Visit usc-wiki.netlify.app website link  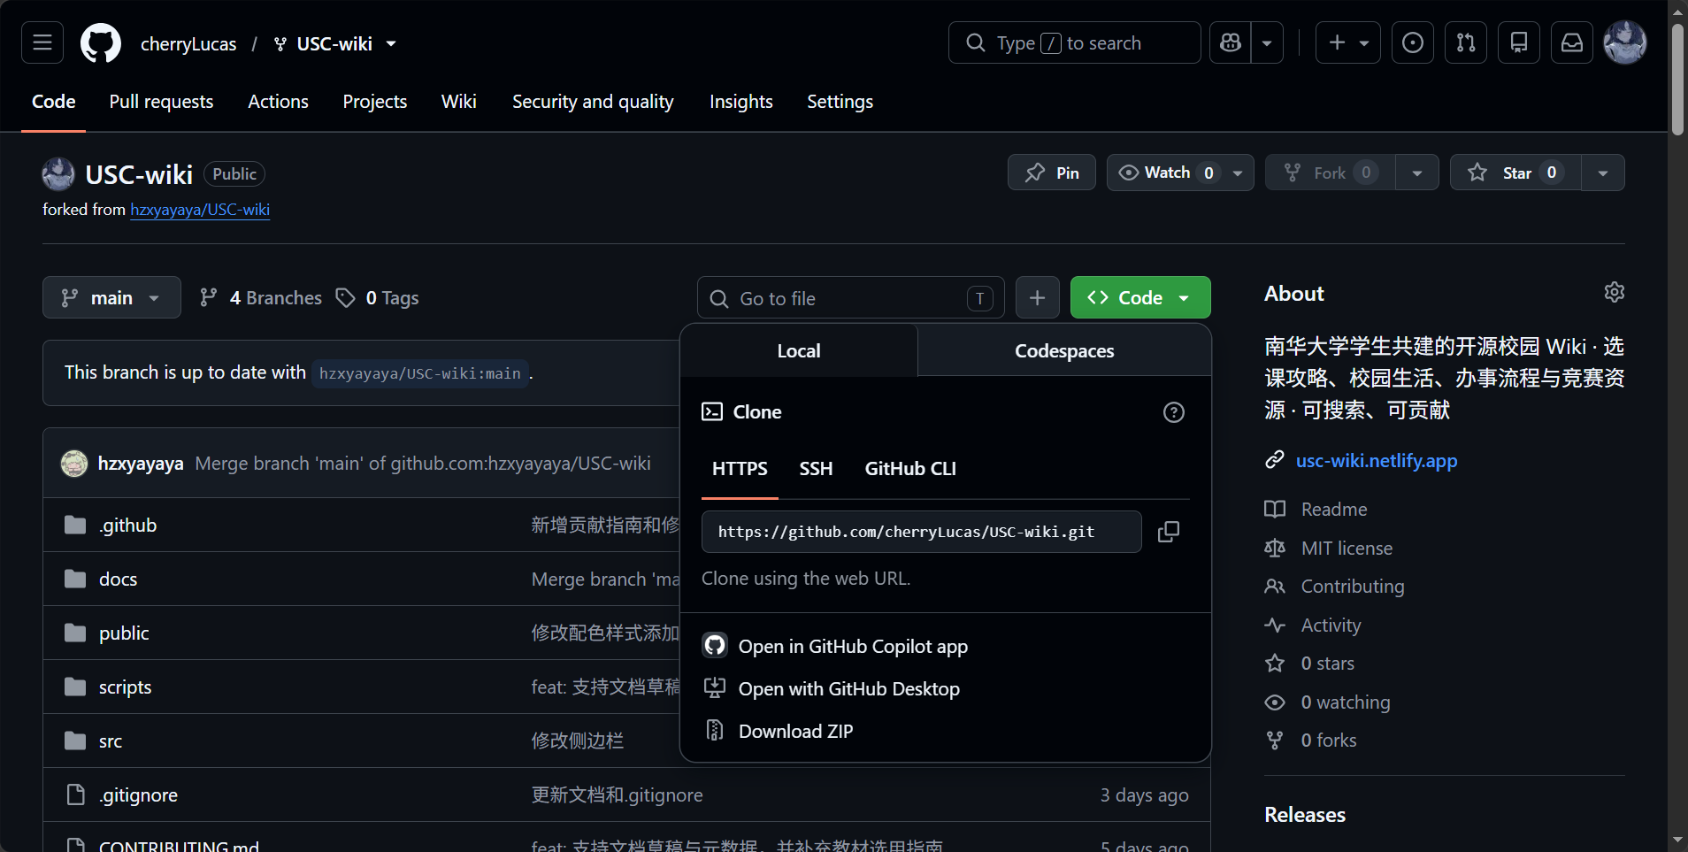click(x=1377, y=460)
